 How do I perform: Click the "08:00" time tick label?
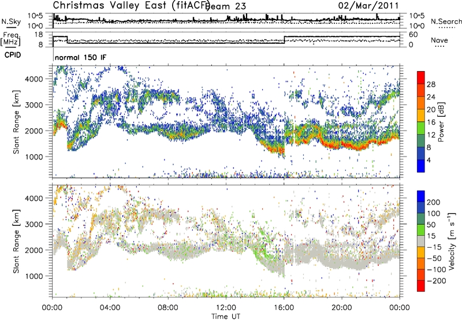pyautogui.click(x=168, y=308)
